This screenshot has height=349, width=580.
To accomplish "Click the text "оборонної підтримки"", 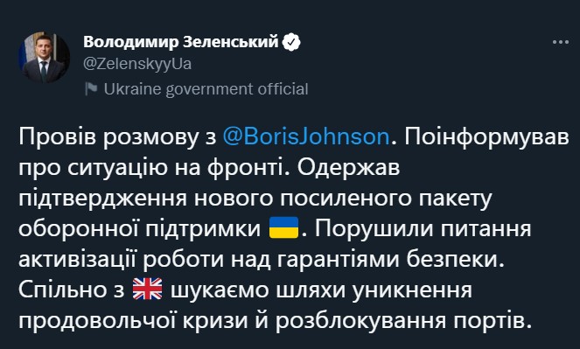I will click(x=139, y=229).
